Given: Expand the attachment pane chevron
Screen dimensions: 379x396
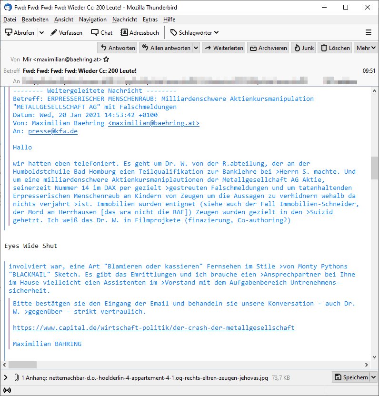Looking at the screenshot, I should point(6,377).
